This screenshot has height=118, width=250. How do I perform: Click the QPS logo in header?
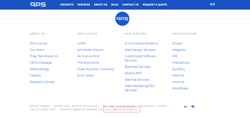click(38, 4)
